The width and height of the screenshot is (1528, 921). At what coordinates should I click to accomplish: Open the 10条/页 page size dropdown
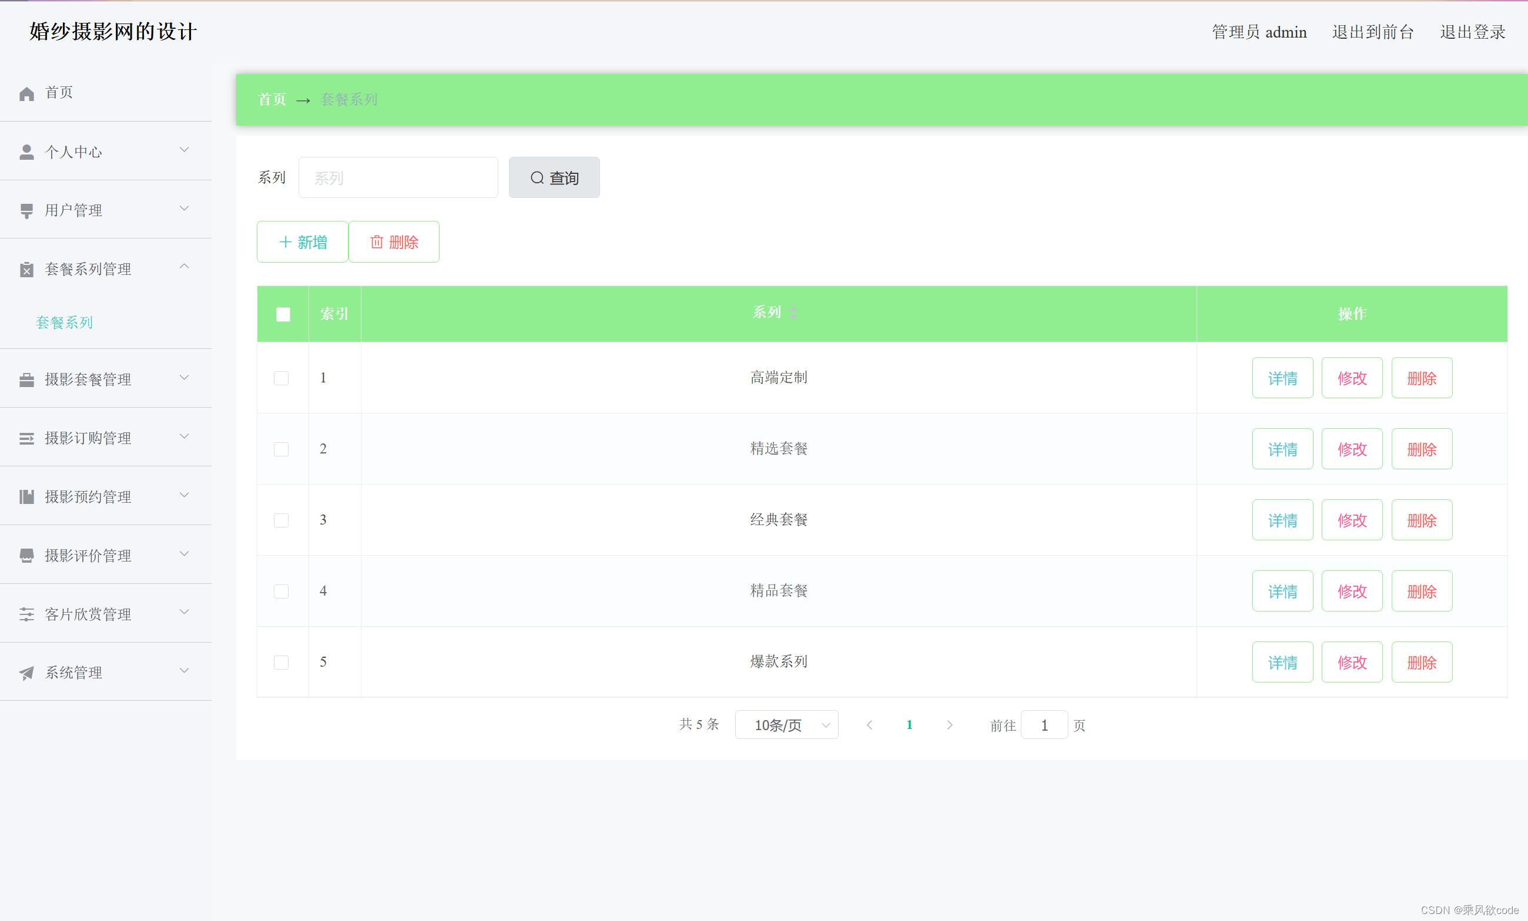coord(786,725)
